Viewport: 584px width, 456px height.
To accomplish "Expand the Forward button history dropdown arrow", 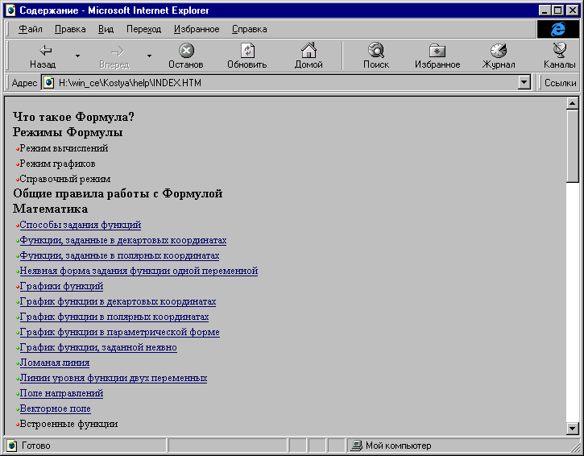I will tap(149, 56).
